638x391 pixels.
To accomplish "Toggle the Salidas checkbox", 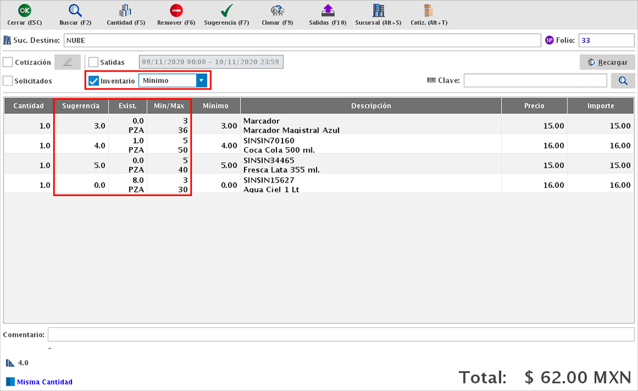I will 93,62.
